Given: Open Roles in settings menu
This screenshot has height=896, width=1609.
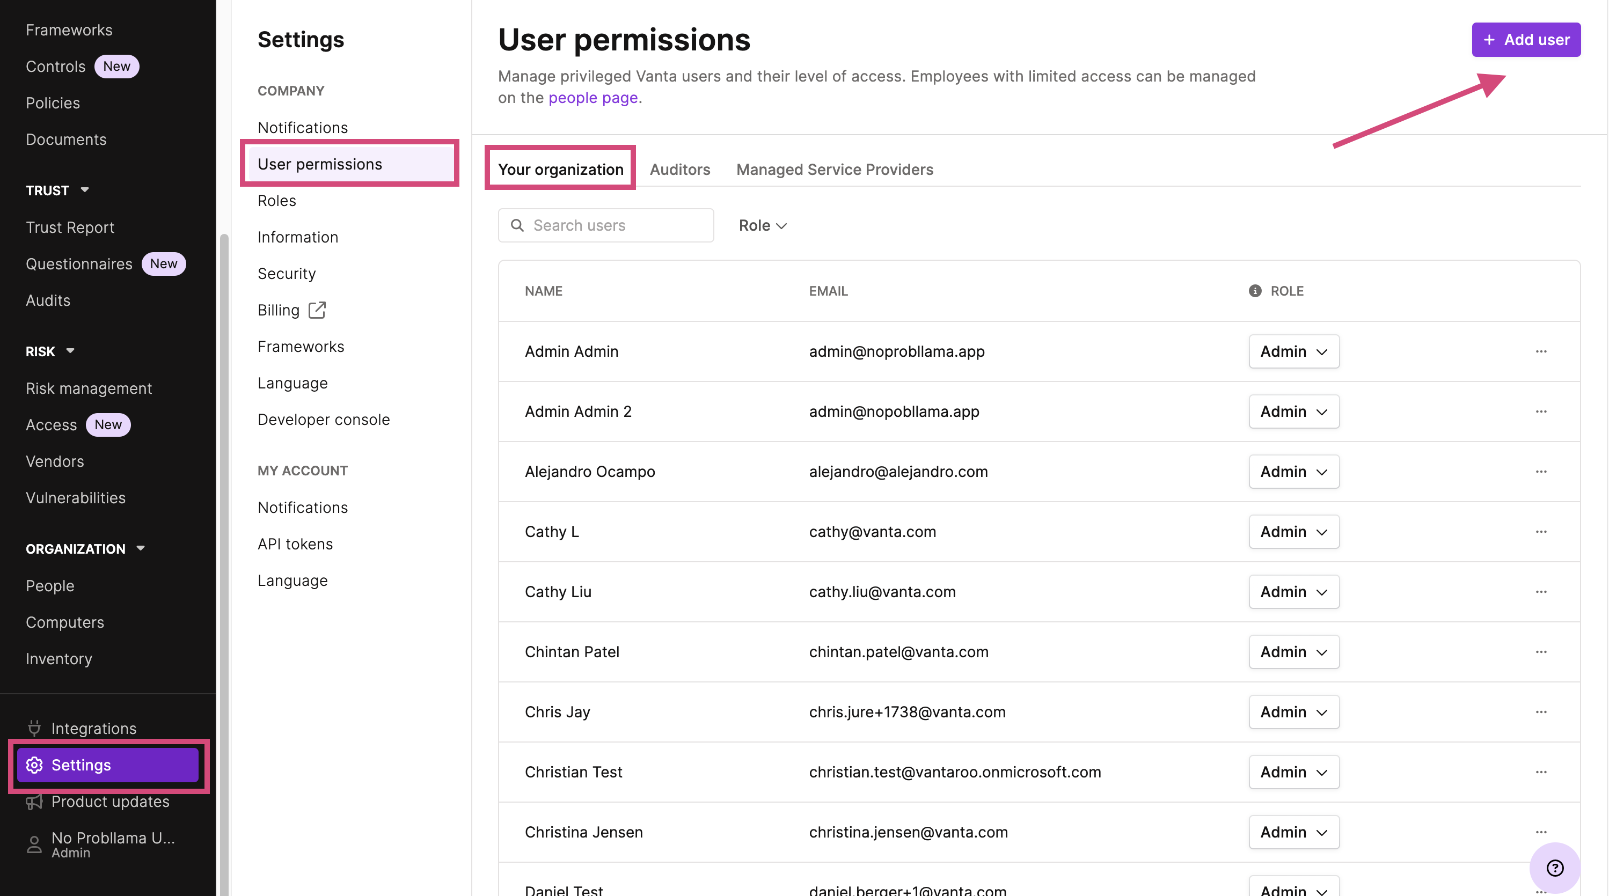Looking at the screenshot, I should click(x=277, y=201).
